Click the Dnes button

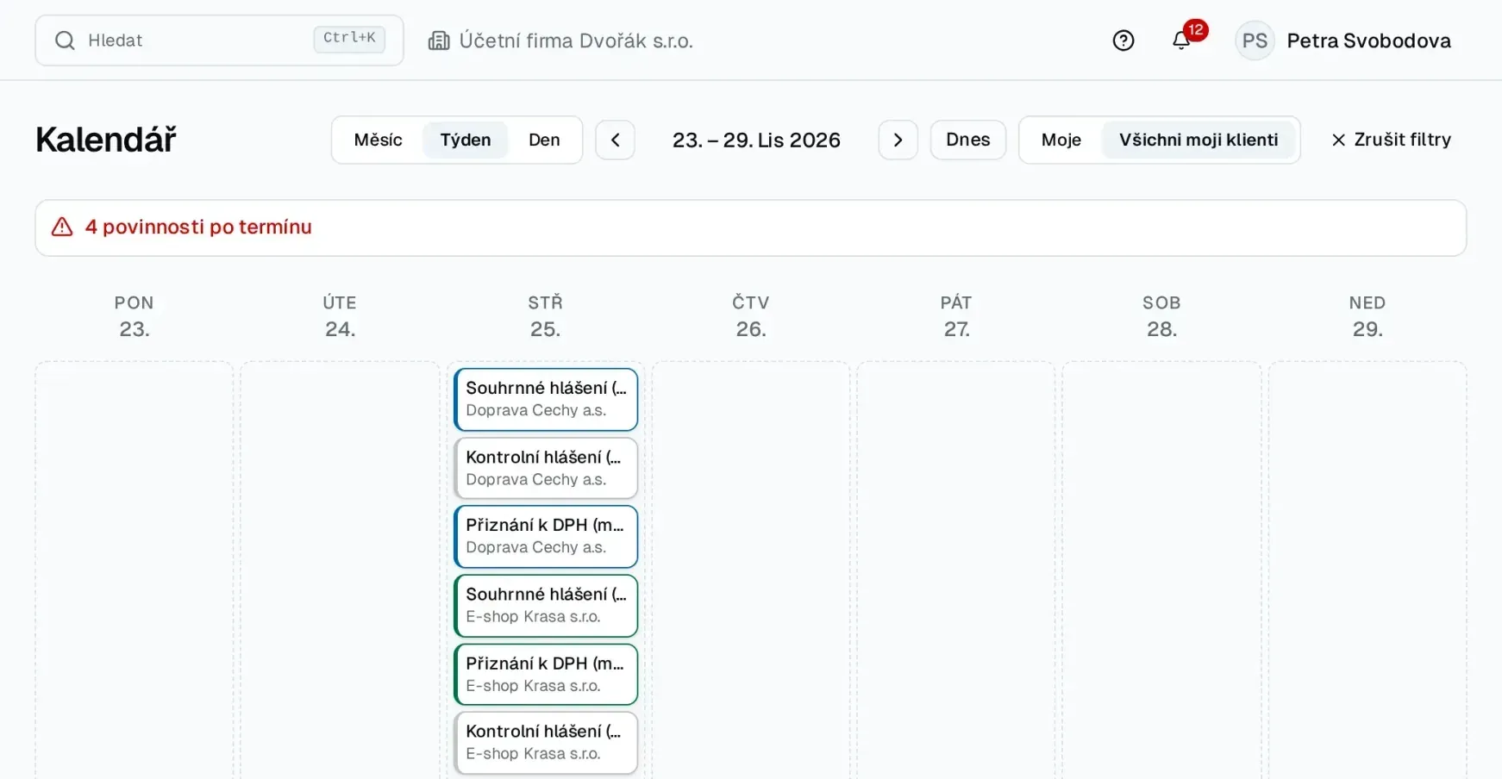click(x=967, y=140)
